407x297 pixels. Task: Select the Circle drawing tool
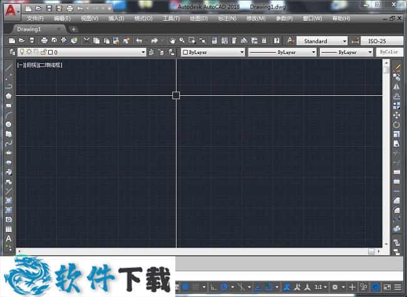(x=9, y=125)
